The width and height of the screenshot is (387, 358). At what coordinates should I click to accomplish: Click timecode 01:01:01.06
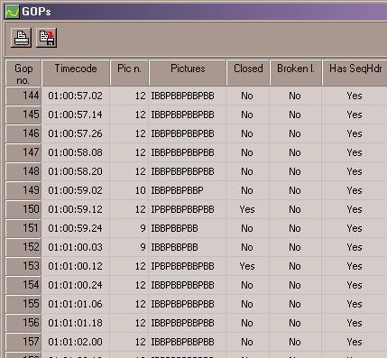point(75,304)
